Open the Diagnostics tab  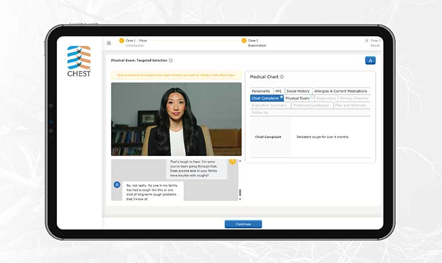click(x=326, y=98)
